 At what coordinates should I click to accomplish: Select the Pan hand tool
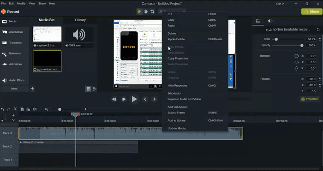point(146,12)
